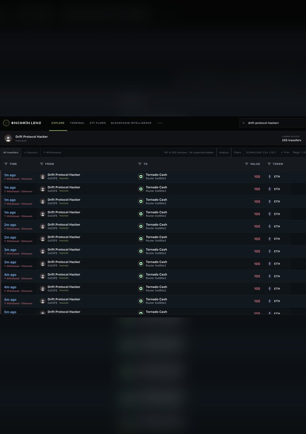
Task: Open the Explore tab
Action: (58, 123)
